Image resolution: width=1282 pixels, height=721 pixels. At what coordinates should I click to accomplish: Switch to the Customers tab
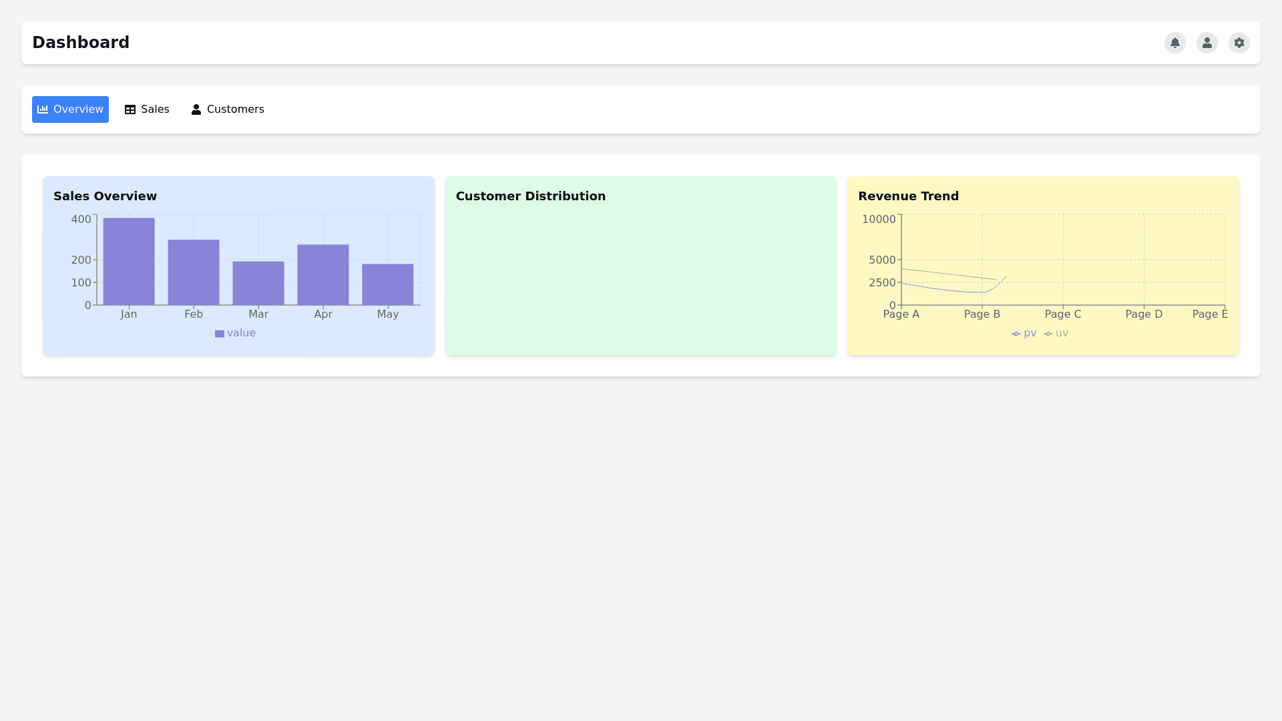coord(228,109)
